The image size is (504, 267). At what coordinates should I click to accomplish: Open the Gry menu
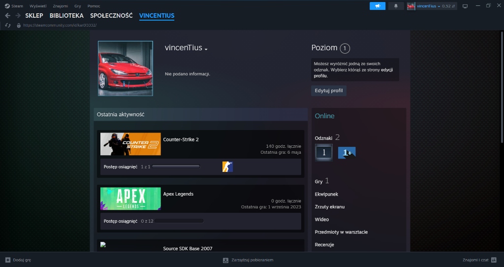coord(78,6)
